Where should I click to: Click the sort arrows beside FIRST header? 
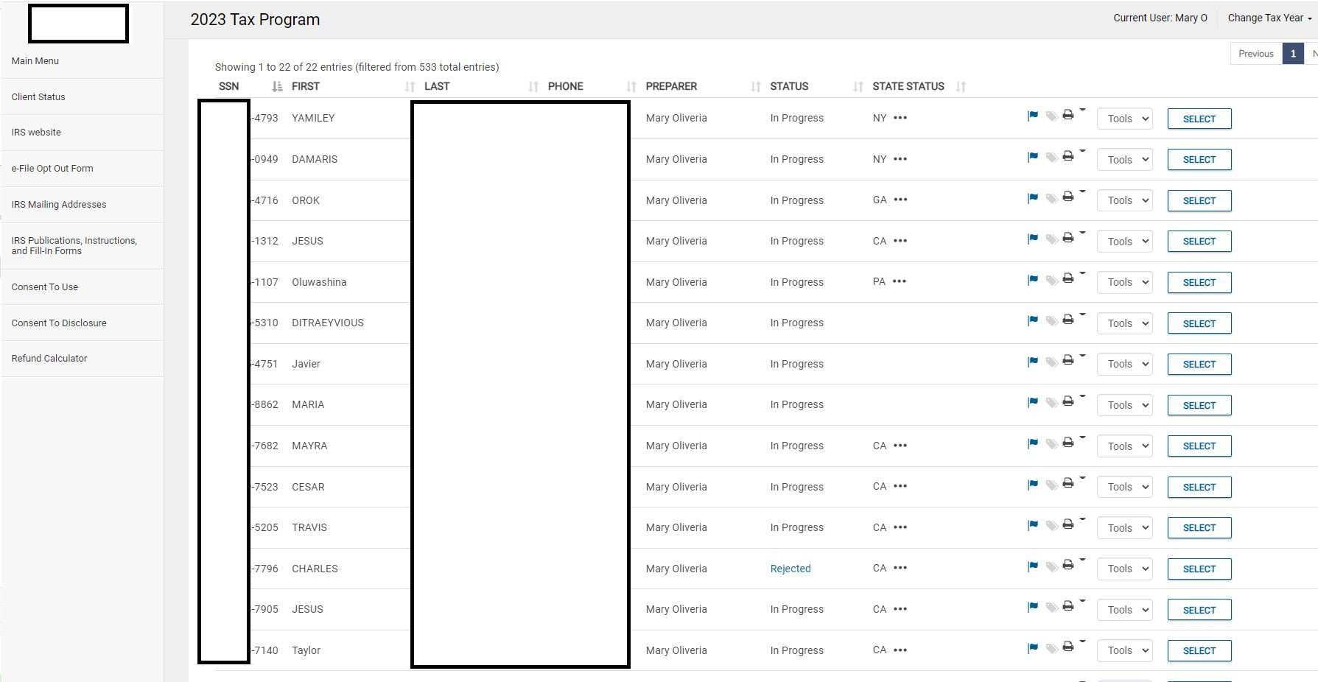tap(410, 86)
